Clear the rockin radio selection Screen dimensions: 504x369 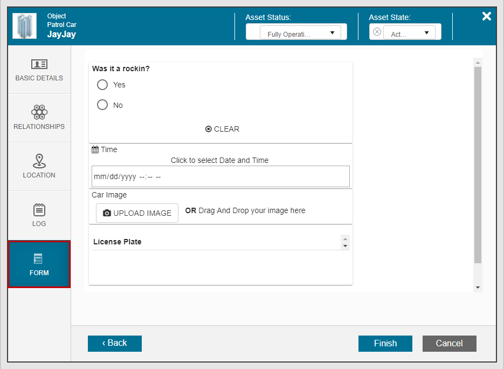(x=222, y=129)
